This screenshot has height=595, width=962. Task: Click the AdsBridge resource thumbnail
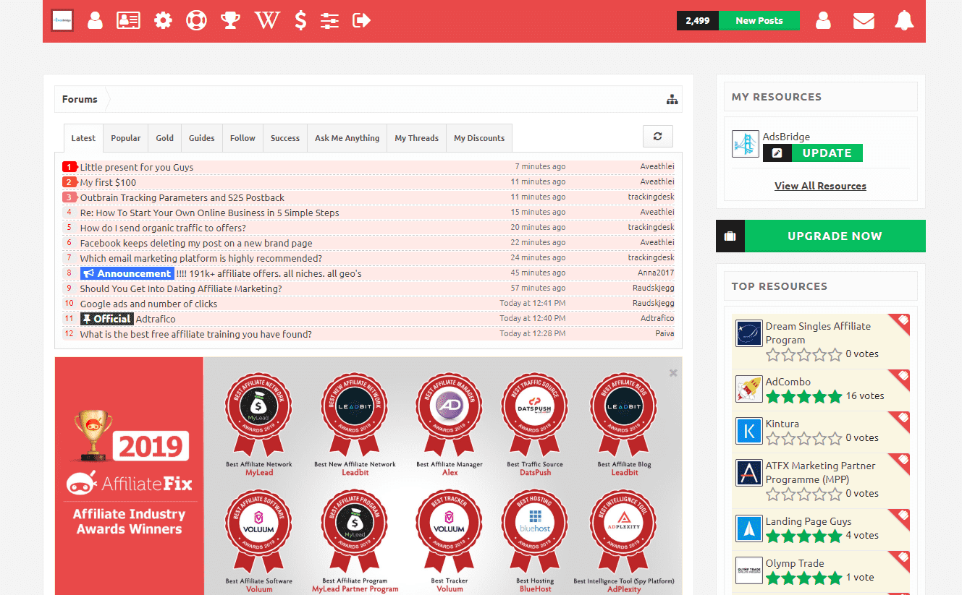point(745,144)
